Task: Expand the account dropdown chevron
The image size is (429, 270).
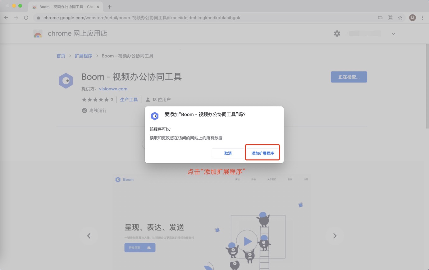Action: pos(394,34)
